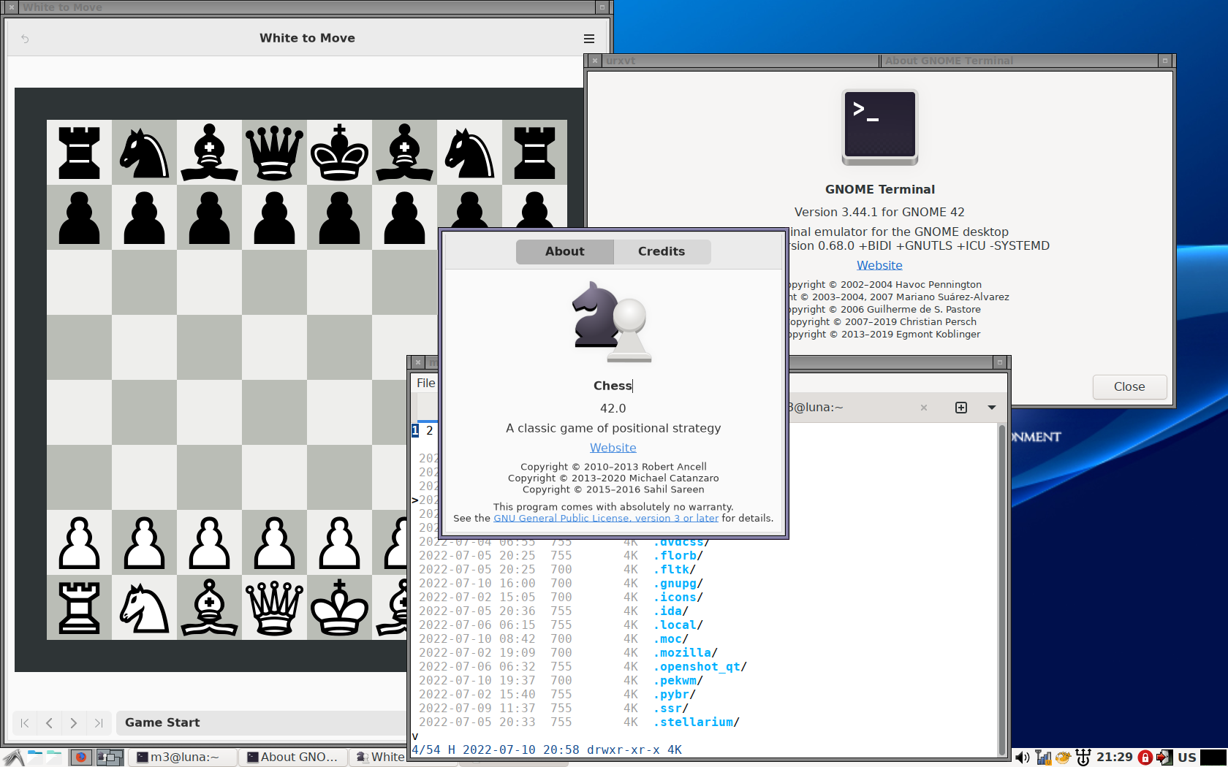The width and height of the screenshot is (1228, 767).
Task: Click the pufferfish tray icon
Action: coord(1063,758)
